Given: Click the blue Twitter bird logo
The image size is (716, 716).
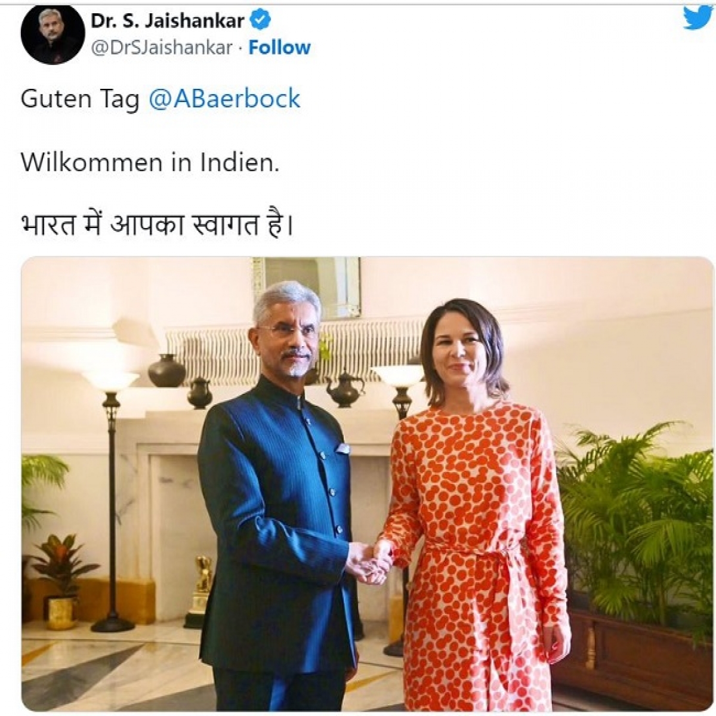Looking at the screenshot, I should click(x=698, y=18).
